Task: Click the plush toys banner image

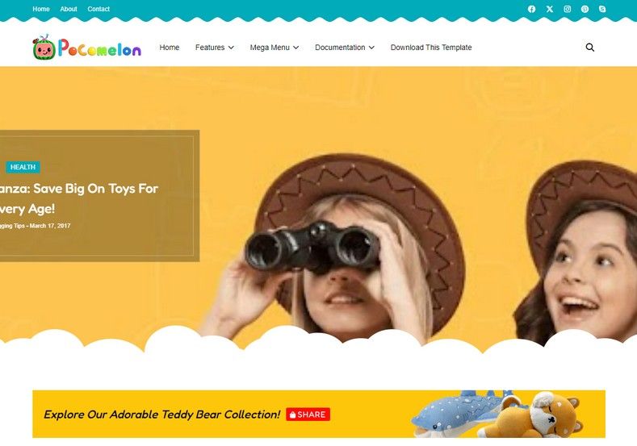Action: pos(497,415)
